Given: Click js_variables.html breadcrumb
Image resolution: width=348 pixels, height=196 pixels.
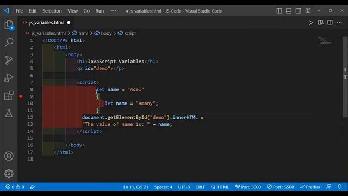Looking at the screenshot, I should tap(48, 33).
